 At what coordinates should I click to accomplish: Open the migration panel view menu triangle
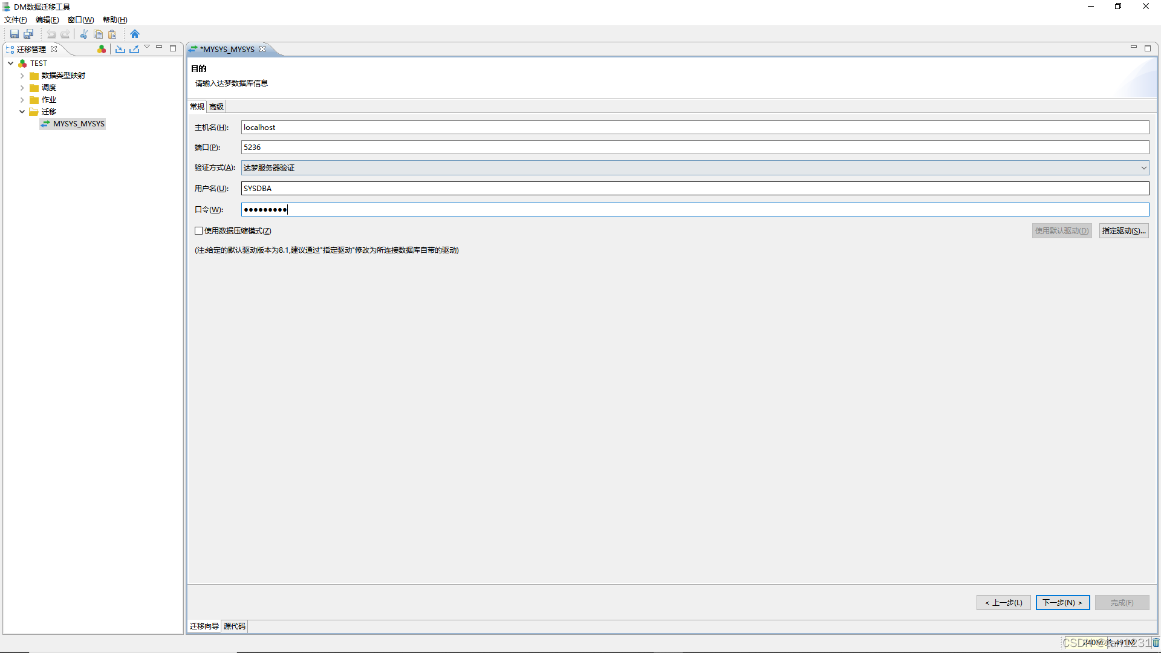[x=147, y=47]
